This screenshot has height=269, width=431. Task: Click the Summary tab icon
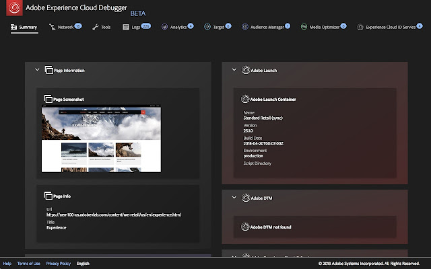click(x=13, y=27)
